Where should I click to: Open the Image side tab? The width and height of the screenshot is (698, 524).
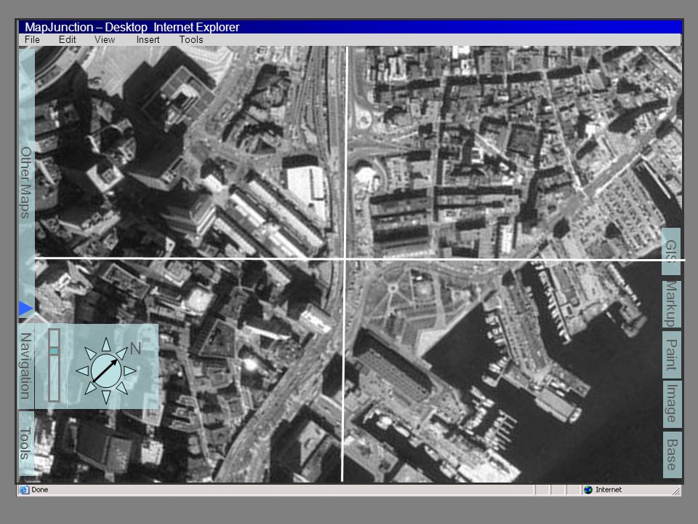tap(671, 404)
